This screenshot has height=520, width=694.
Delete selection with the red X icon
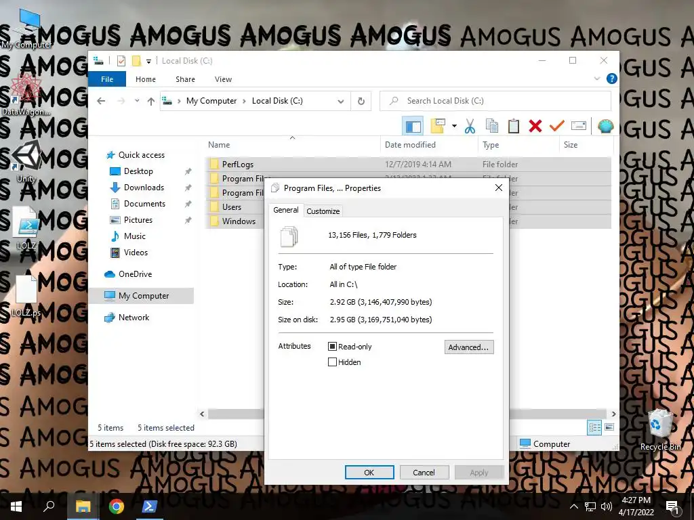pos(535,126)
